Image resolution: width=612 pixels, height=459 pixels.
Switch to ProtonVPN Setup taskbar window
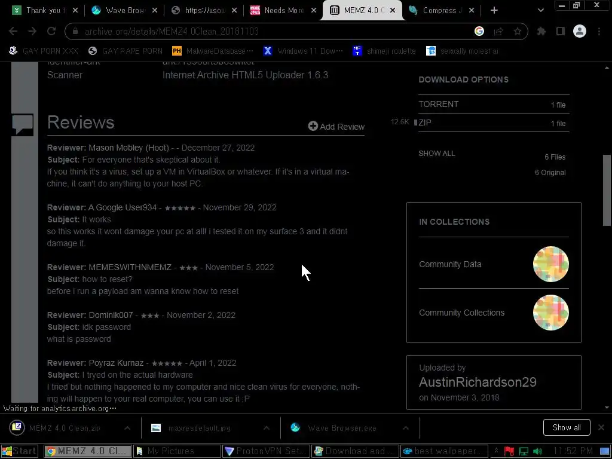(267, 451)
